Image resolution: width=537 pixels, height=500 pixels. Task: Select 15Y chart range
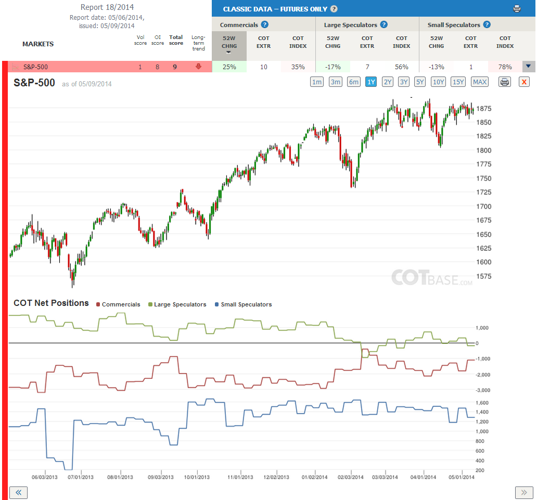pos(458,82)
